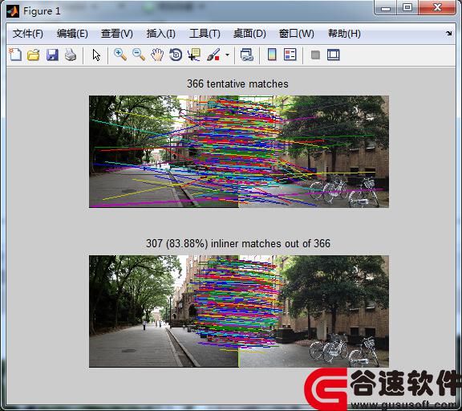Open the 文件(F) menu
This screenshot has width=462, height=411.
click(x=28, y=34)
